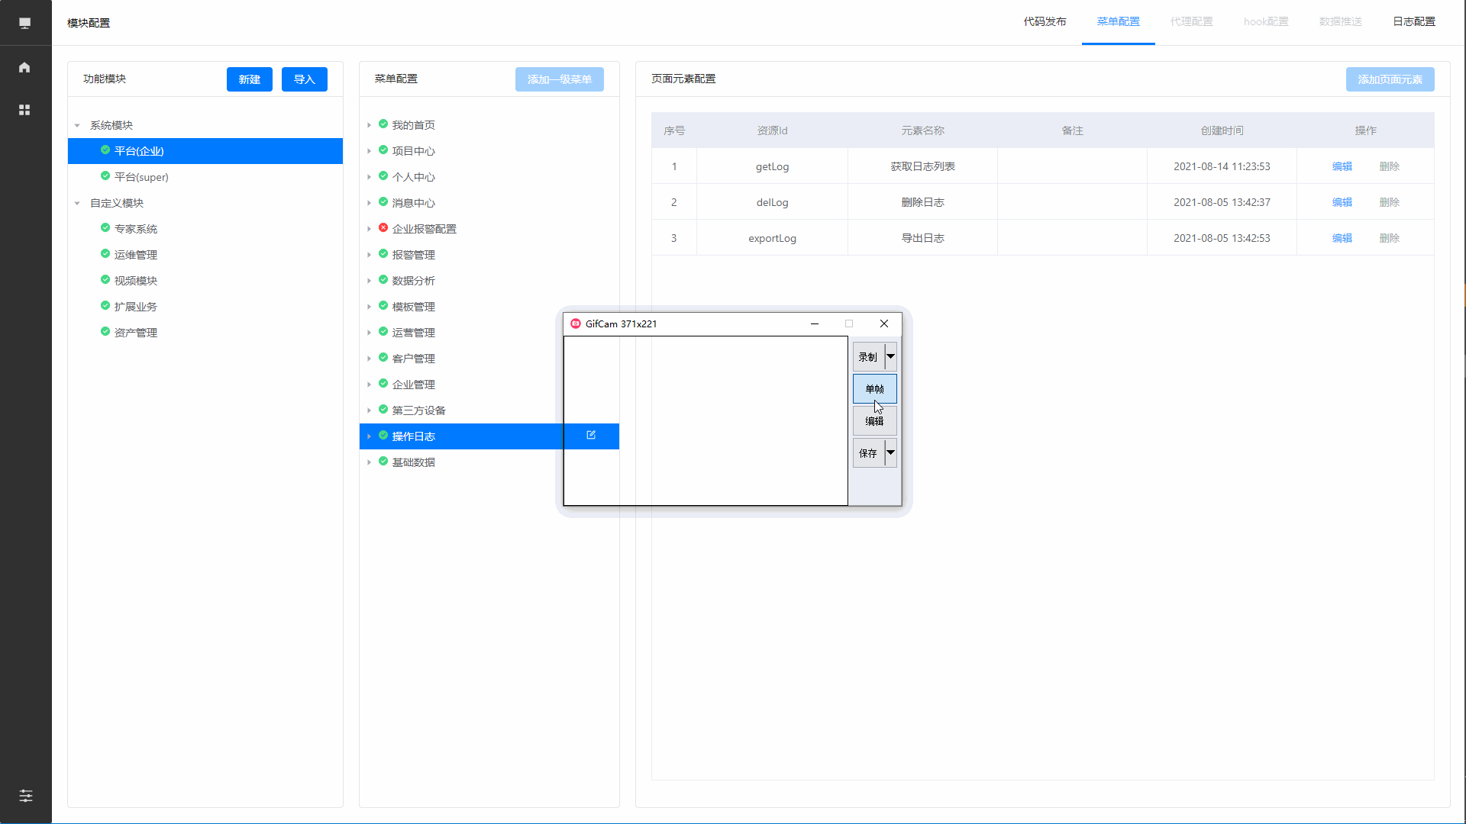Screen dimensions: 1466x824
Task: Collapse the 自定义模块 tree group
Action: point(77,203)
